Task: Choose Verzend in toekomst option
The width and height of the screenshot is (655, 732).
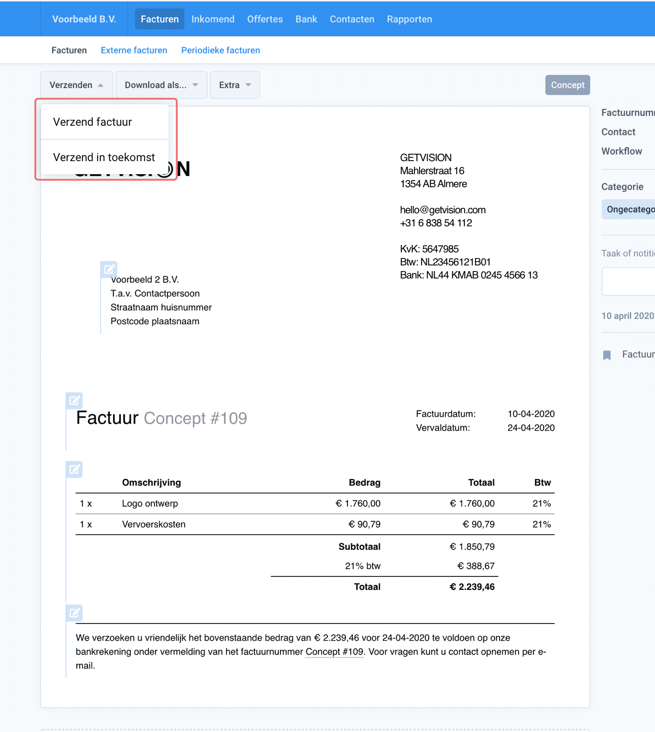Action: pos(104,157)
